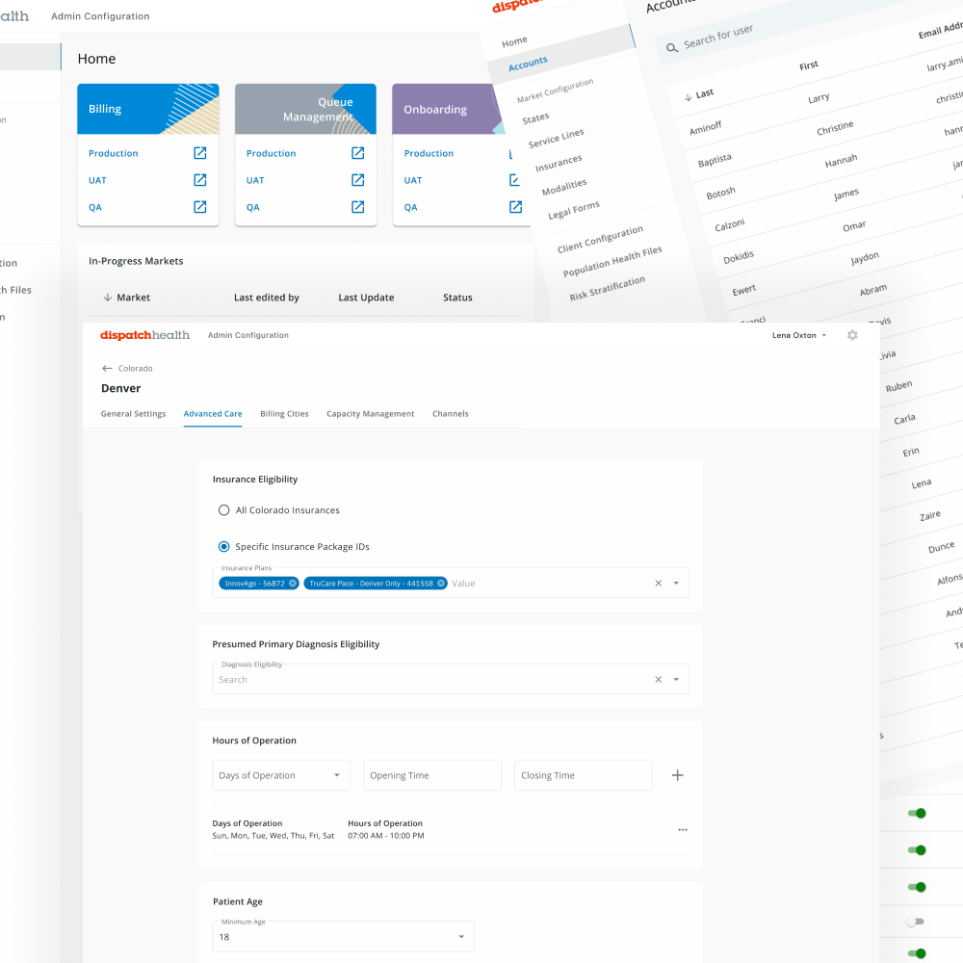
Task: Clear the Diagnosis Eligibility field
Action: pos(659,679)
